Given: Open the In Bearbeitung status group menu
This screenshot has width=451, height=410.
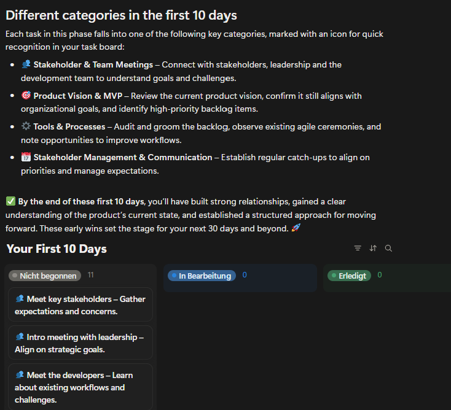Looking at the screenshot, I should click(202, 276).
